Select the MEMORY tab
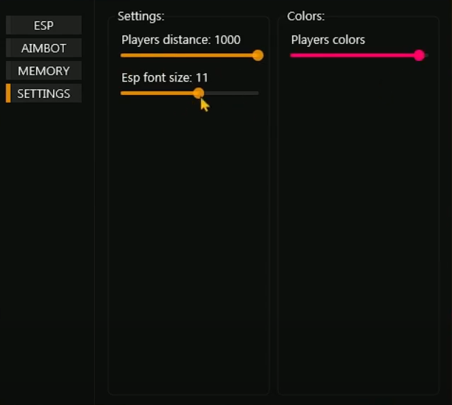452x405 pixels. [x=43, y=71]
